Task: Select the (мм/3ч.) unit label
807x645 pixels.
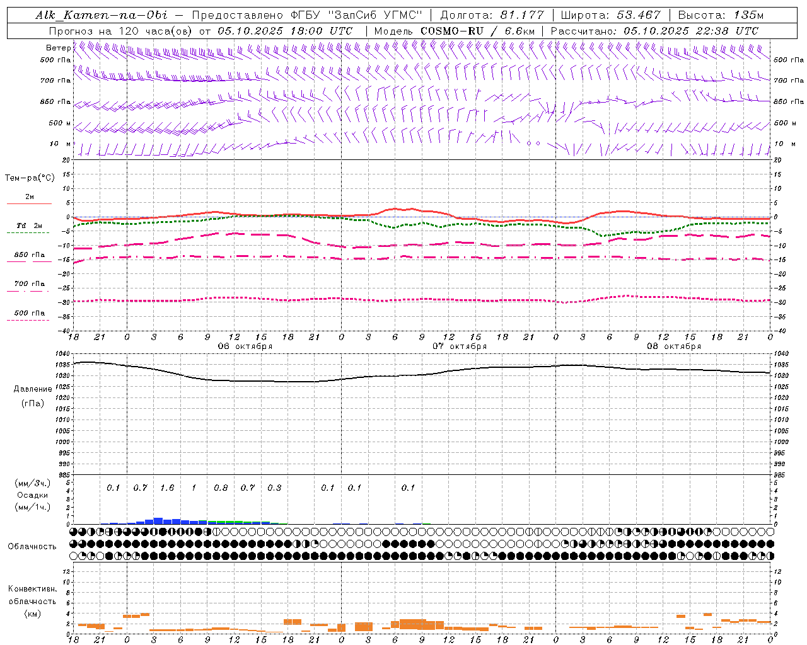Action: (33, 483)
